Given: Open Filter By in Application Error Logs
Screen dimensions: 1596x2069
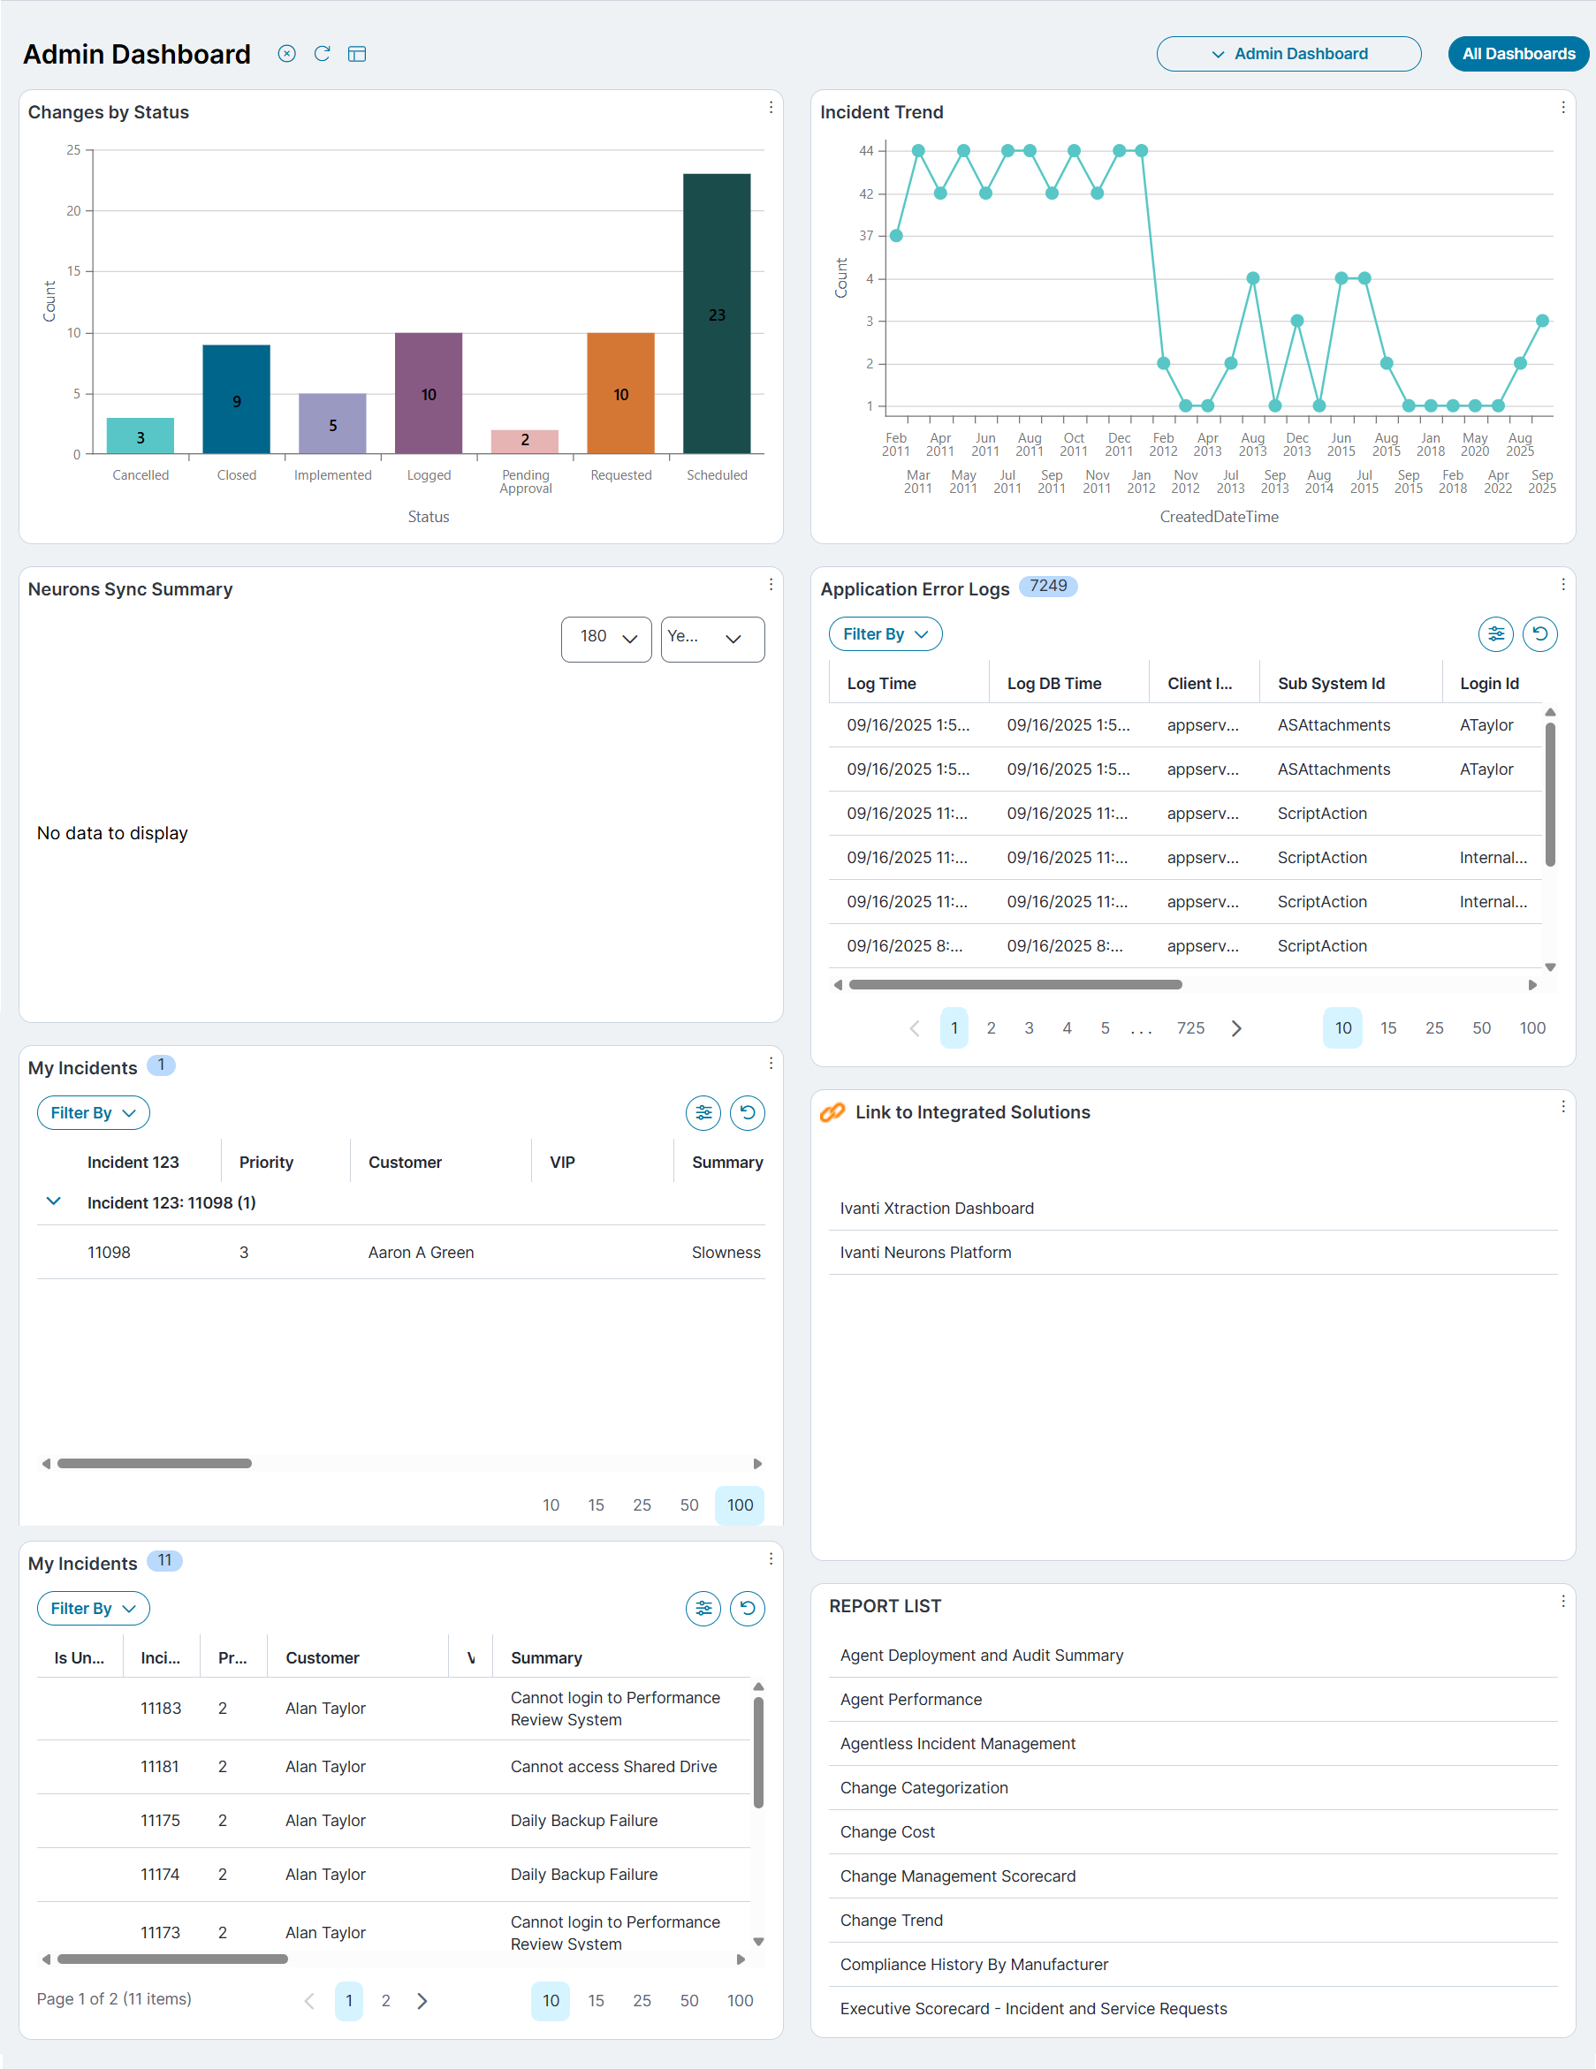Looking at the screenshot, I should [x=885, y=633].
